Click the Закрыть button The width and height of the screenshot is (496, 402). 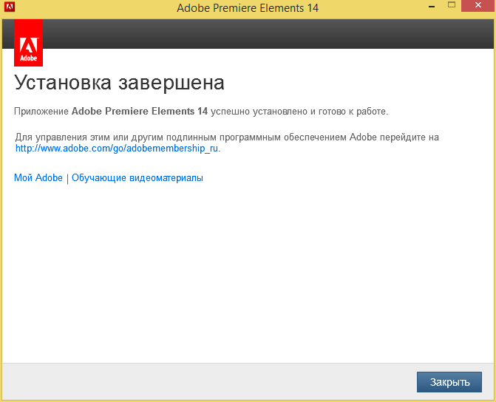click(449, 382)
